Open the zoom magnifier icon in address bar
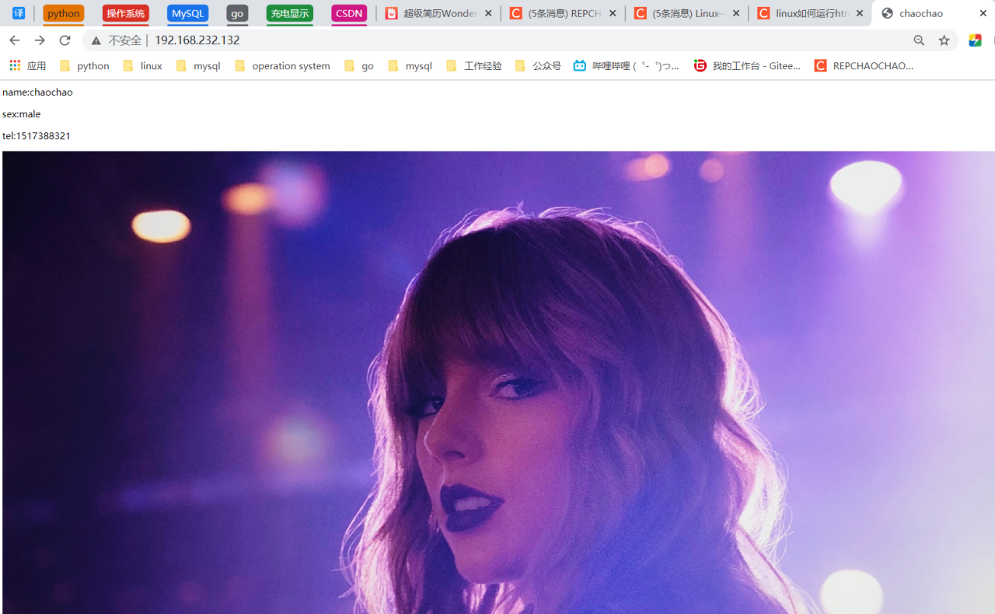The image size is (995, 614). [x=919, y=40]
